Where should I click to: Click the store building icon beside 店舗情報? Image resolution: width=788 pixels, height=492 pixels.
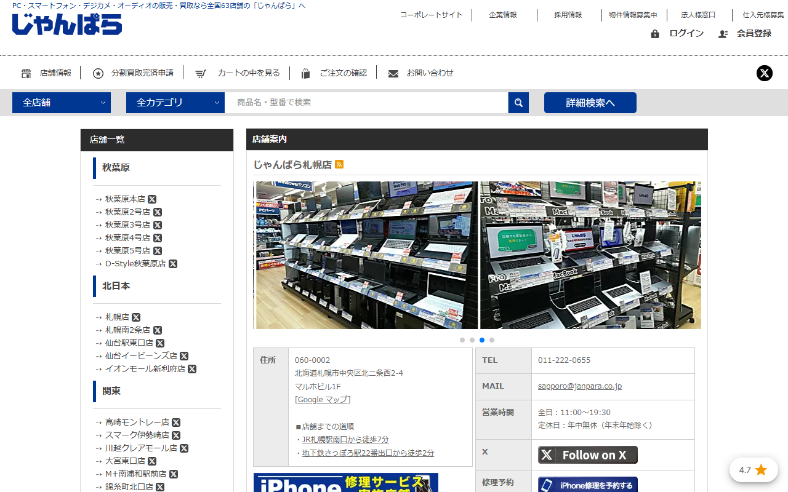26,73
